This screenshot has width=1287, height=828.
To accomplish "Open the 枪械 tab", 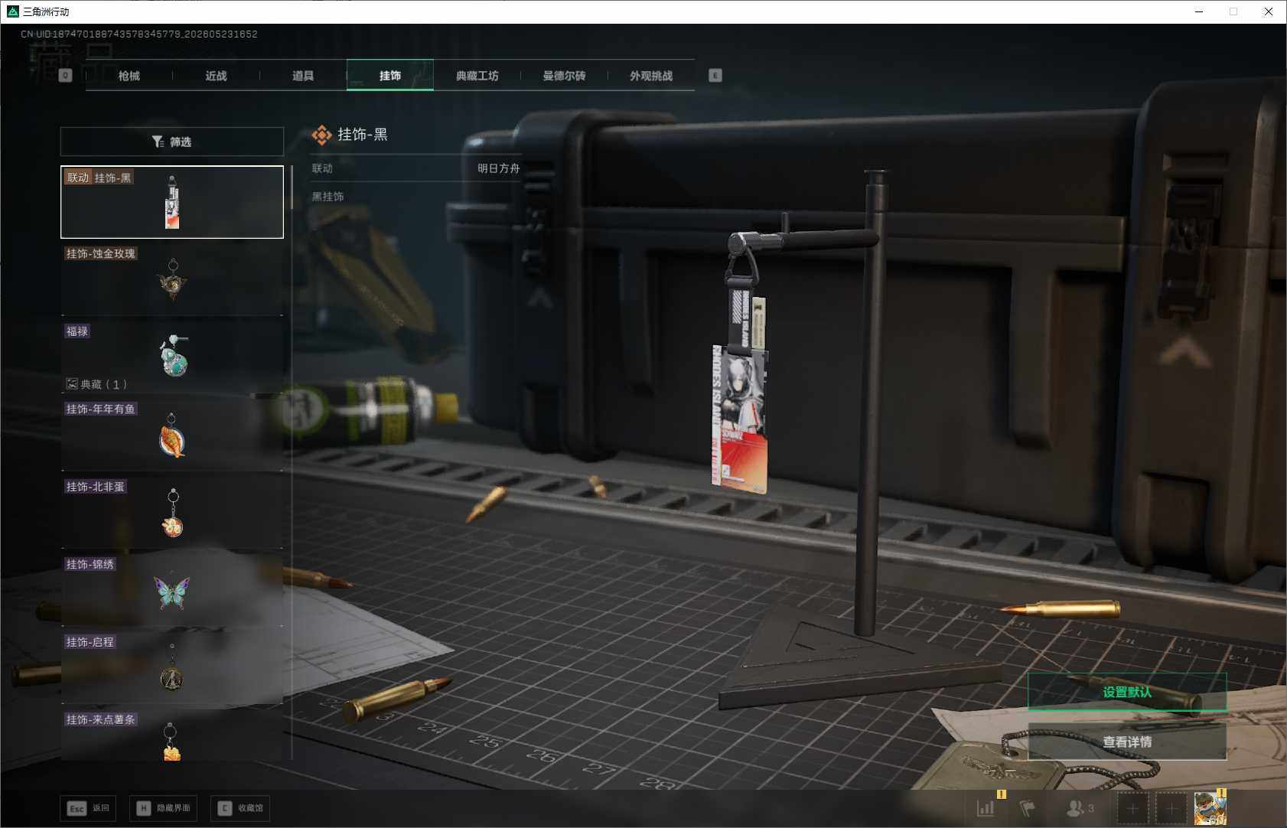I will click(129, 76).
